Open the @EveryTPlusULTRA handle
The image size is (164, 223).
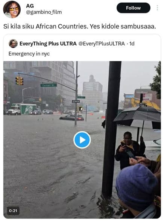coord(102,44)
